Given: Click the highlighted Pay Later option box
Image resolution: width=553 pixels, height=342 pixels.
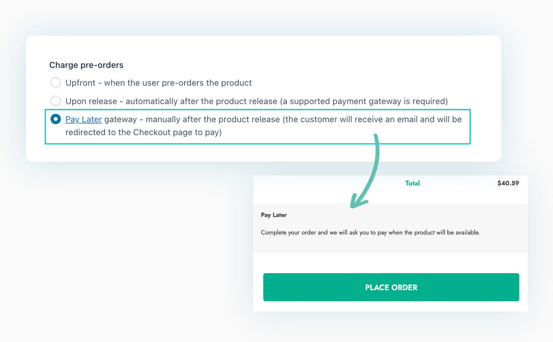Looking at the screenshot, I should 258,126.
